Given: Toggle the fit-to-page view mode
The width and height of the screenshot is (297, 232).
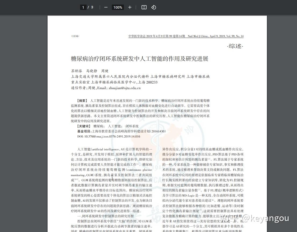Looking at the screenshot, I should (144, 7).
